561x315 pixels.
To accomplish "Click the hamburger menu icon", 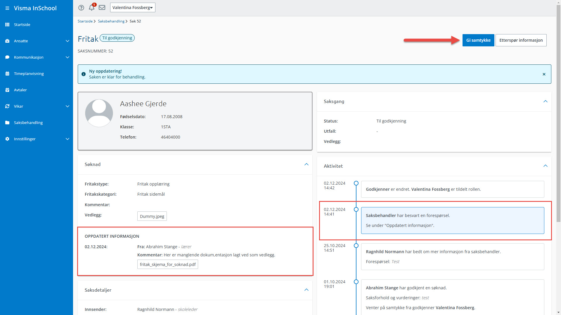I will 7,8.
